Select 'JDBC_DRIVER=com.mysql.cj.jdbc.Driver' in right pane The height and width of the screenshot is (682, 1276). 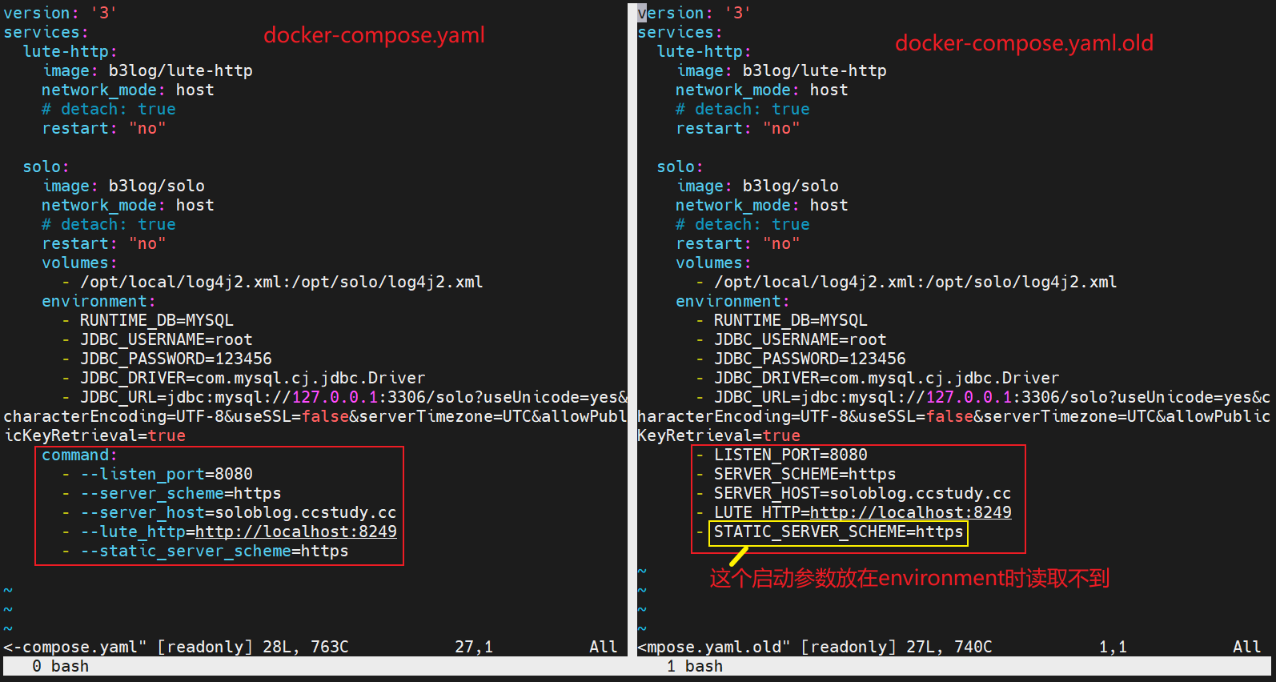point(887,378)
